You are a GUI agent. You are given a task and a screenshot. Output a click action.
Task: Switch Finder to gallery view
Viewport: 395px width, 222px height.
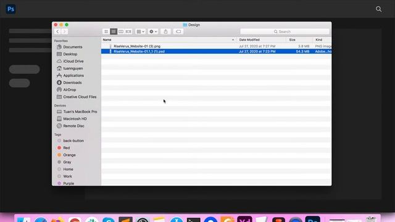pyautogui.click(x=128, y=31)
